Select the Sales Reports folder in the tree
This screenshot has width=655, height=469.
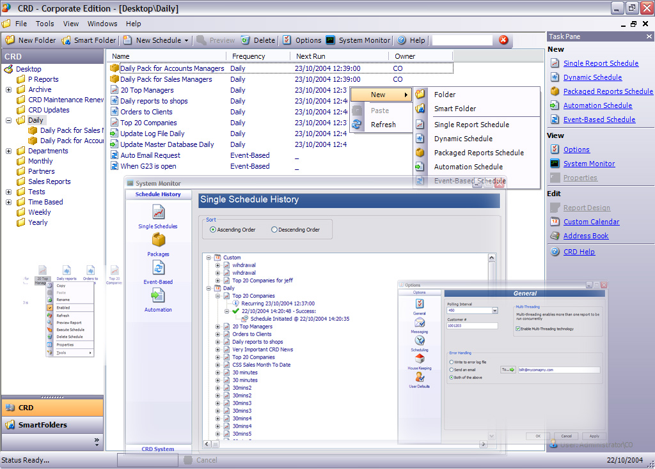[x=49, y=181]
